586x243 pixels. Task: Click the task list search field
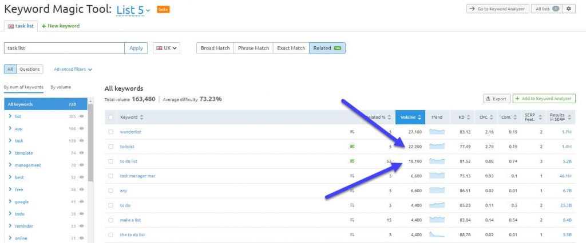[x=64, y=48]
